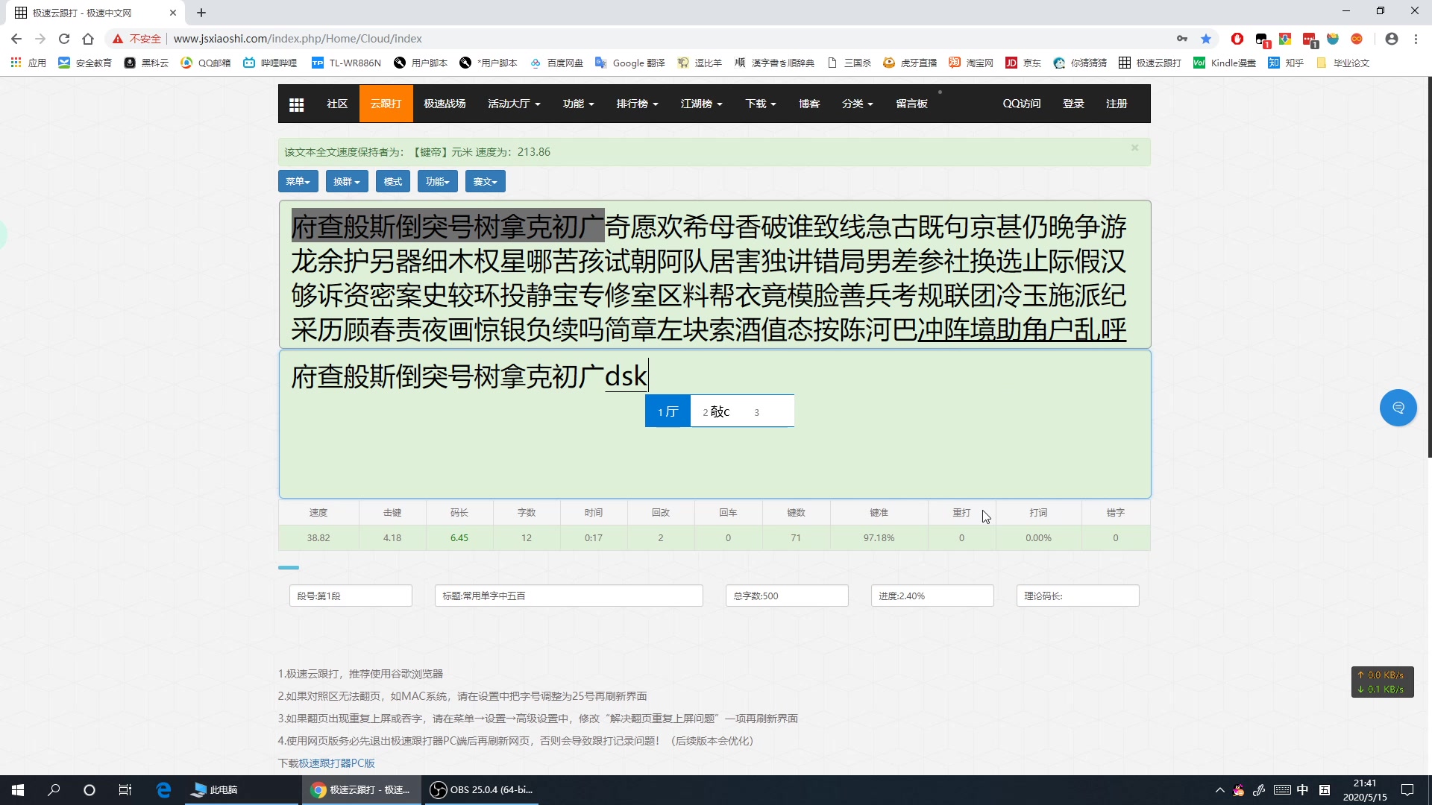Image resolution: width=1432 pixels, height=805 pixels.
Task: Open the 应用 apps bookmark
Action: [x=28, y=63]
